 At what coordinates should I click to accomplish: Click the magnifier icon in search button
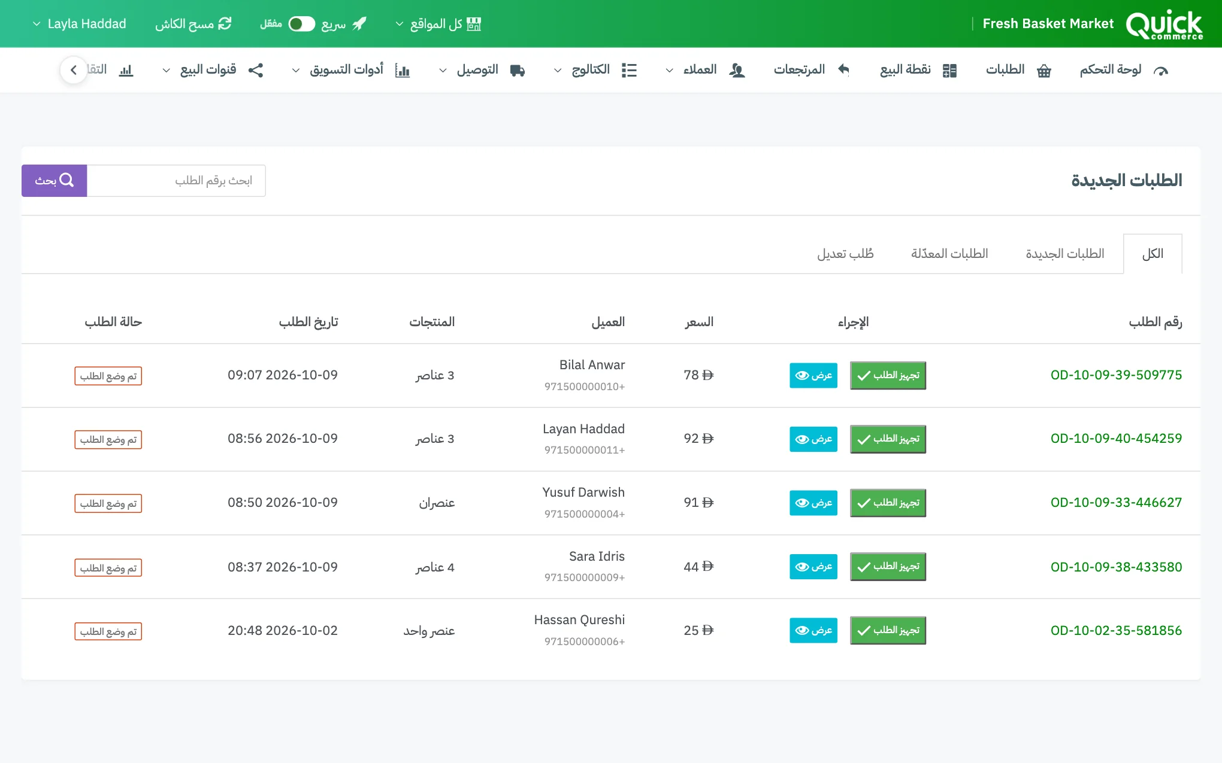(x=67, y=180)
